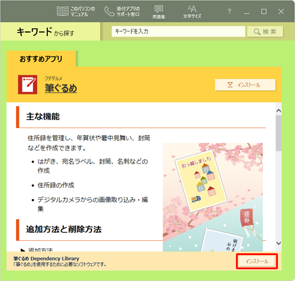The image size is (295, 281).
Task: Click the 主な機能 heading
Action: coord(43,116)
